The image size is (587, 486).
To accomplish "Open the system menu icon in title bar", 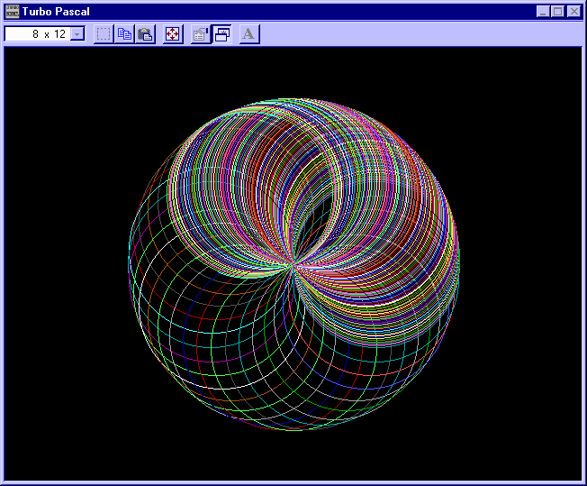I will click(13, 11).
